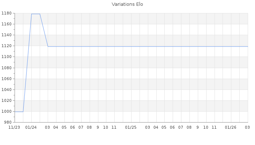Select the 11/23 date on the x-axis
Viewport: 255px width, 145px height.
pos(14,128)
